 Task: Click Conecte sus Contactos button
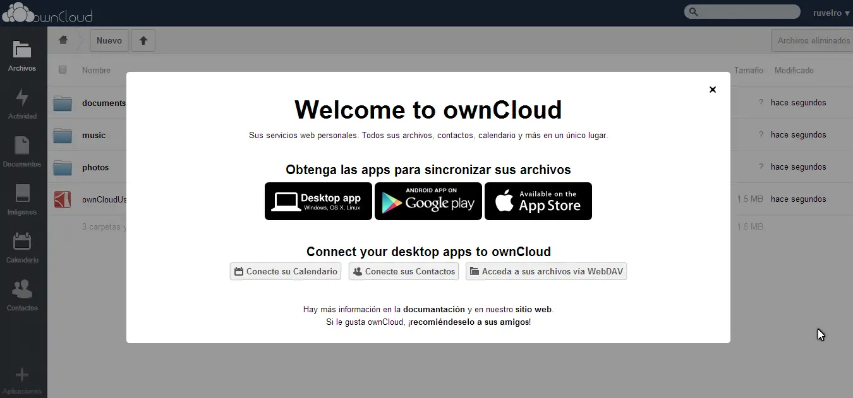404,271
